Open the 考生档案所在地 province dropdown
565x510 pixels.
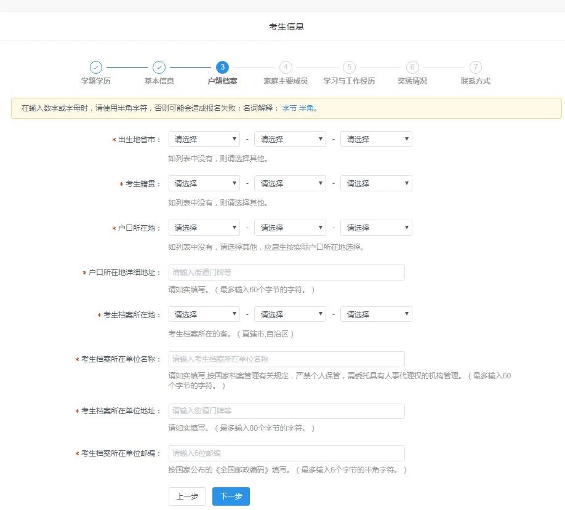point(204,314)
